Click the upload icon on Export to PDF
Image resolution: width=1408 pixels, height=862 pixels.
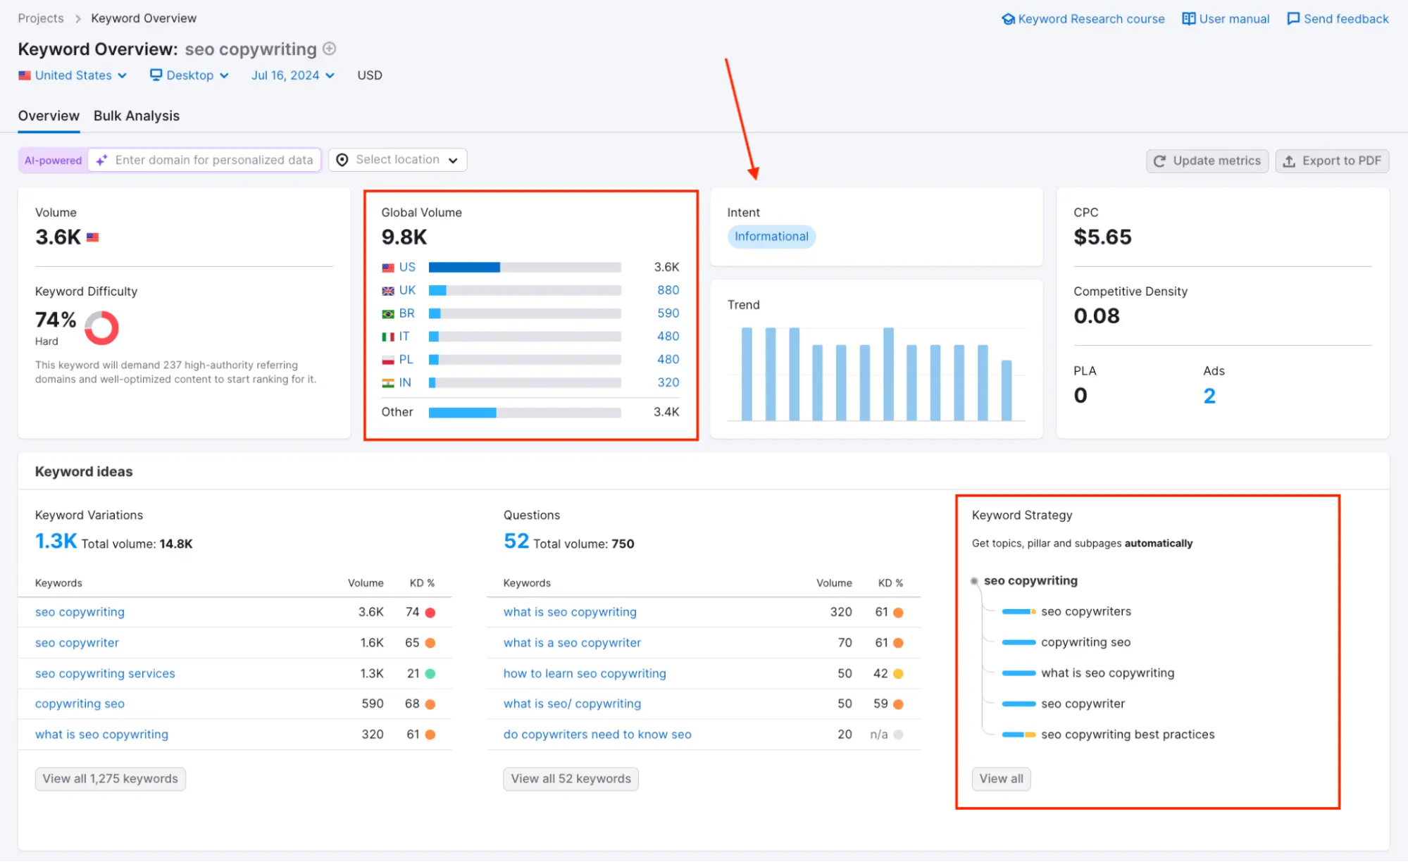click(1290, 161)
